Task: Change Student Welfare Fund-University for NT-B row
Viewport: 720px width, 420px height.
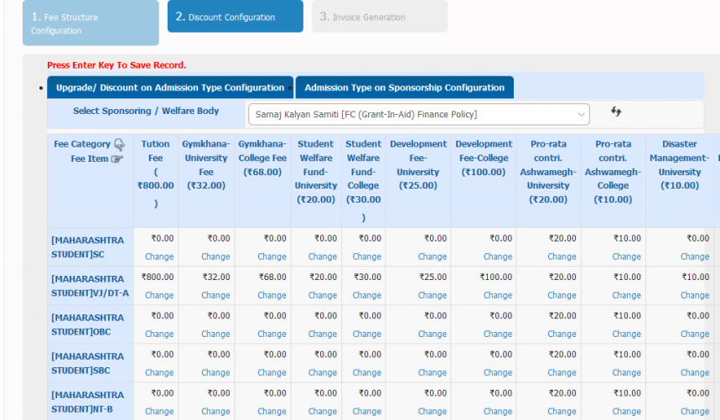Action: pyautogui.click(x=323, y=412)
